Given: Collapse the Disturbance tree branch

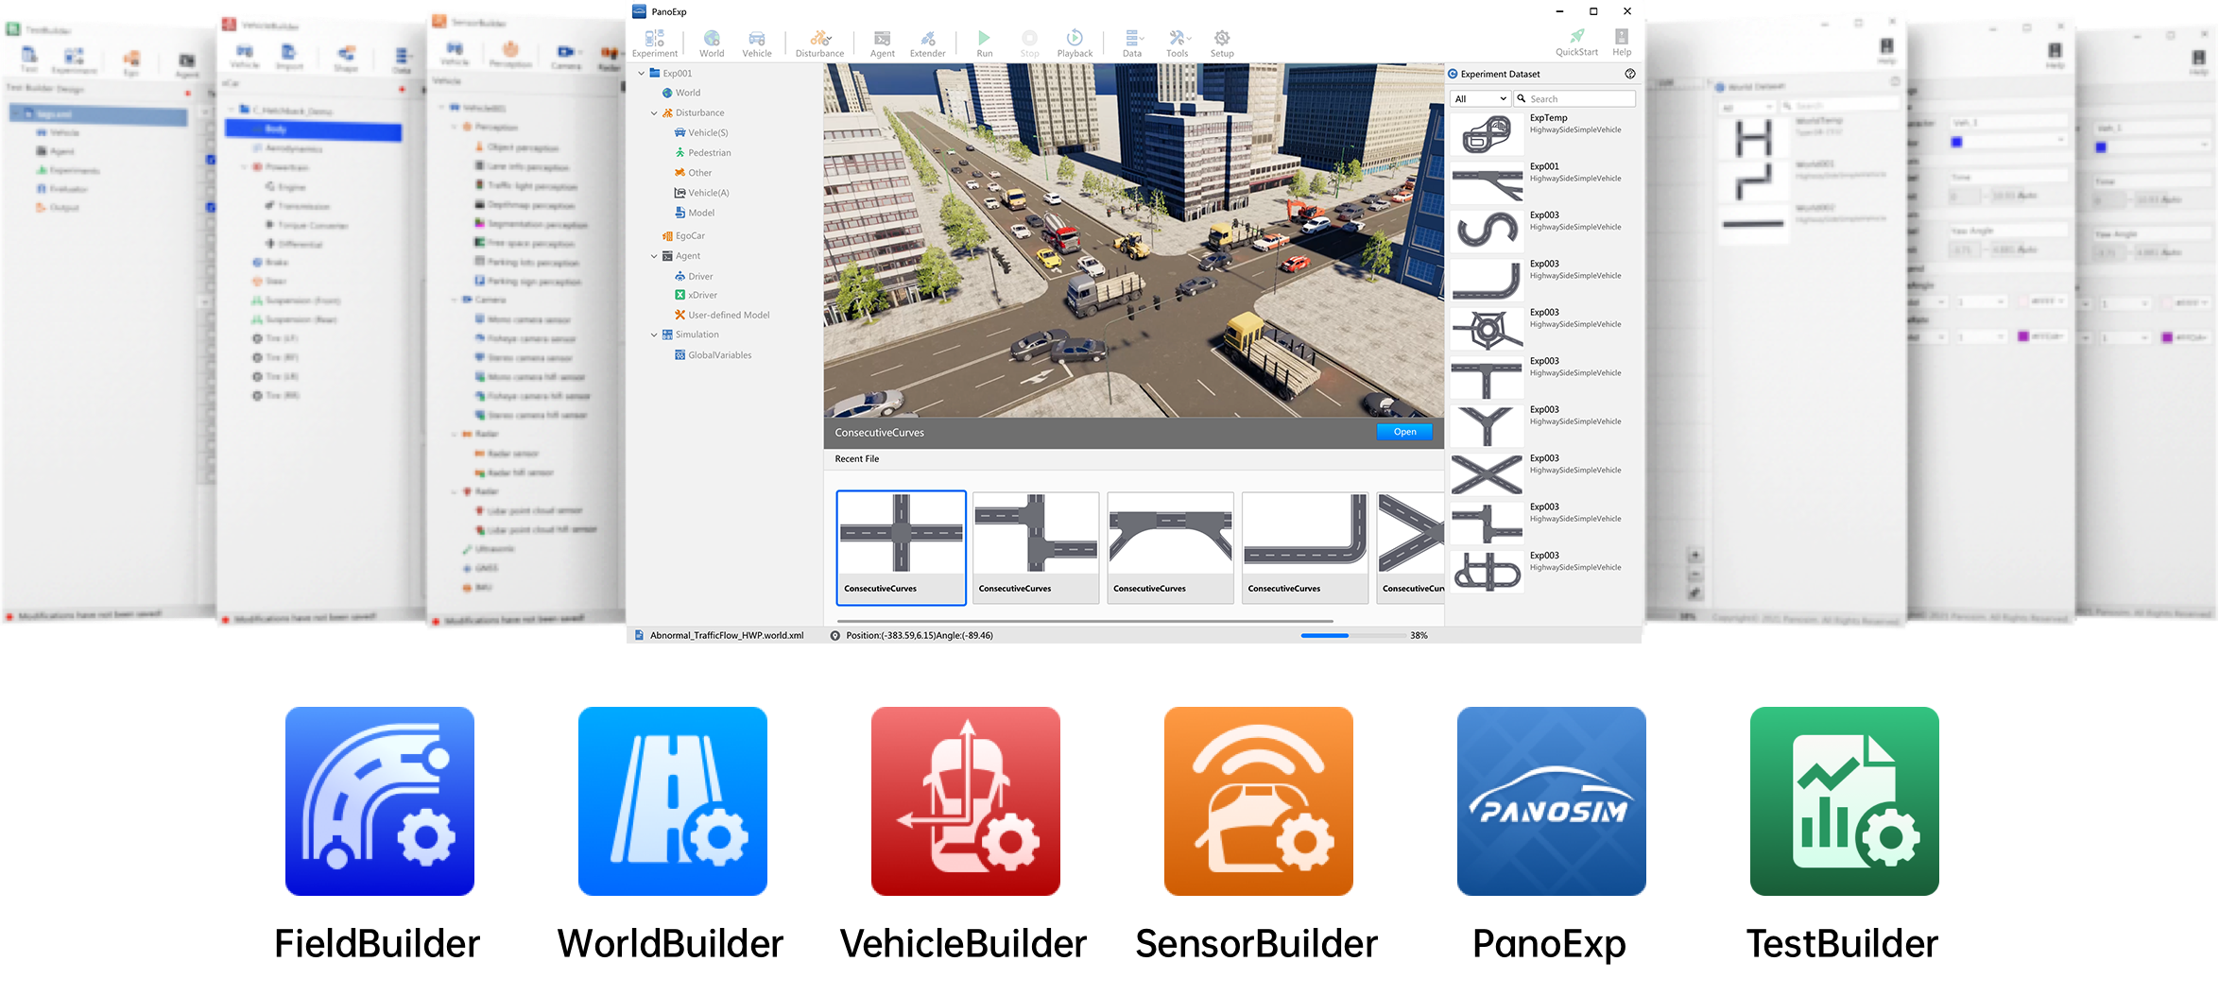Looking at the screenshot, I should click(x=654, y=113).
